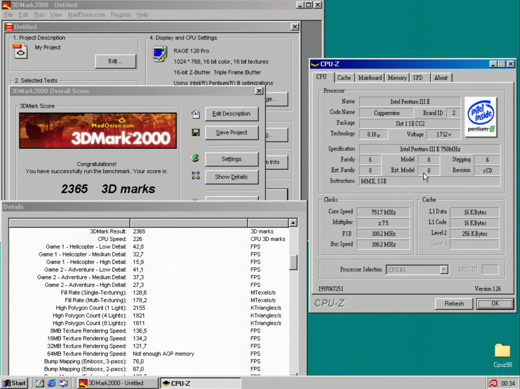Click the Details list scroll up arrow
The width and height of the screenshot is (520, 389).
(293, 223)
